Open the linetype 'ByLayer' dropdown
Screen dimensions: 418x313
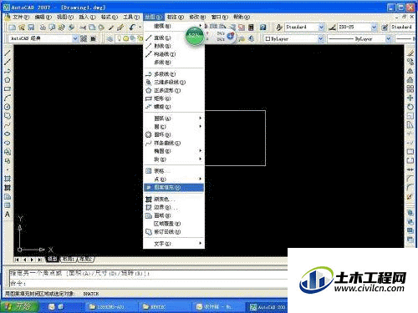point(389,38)
